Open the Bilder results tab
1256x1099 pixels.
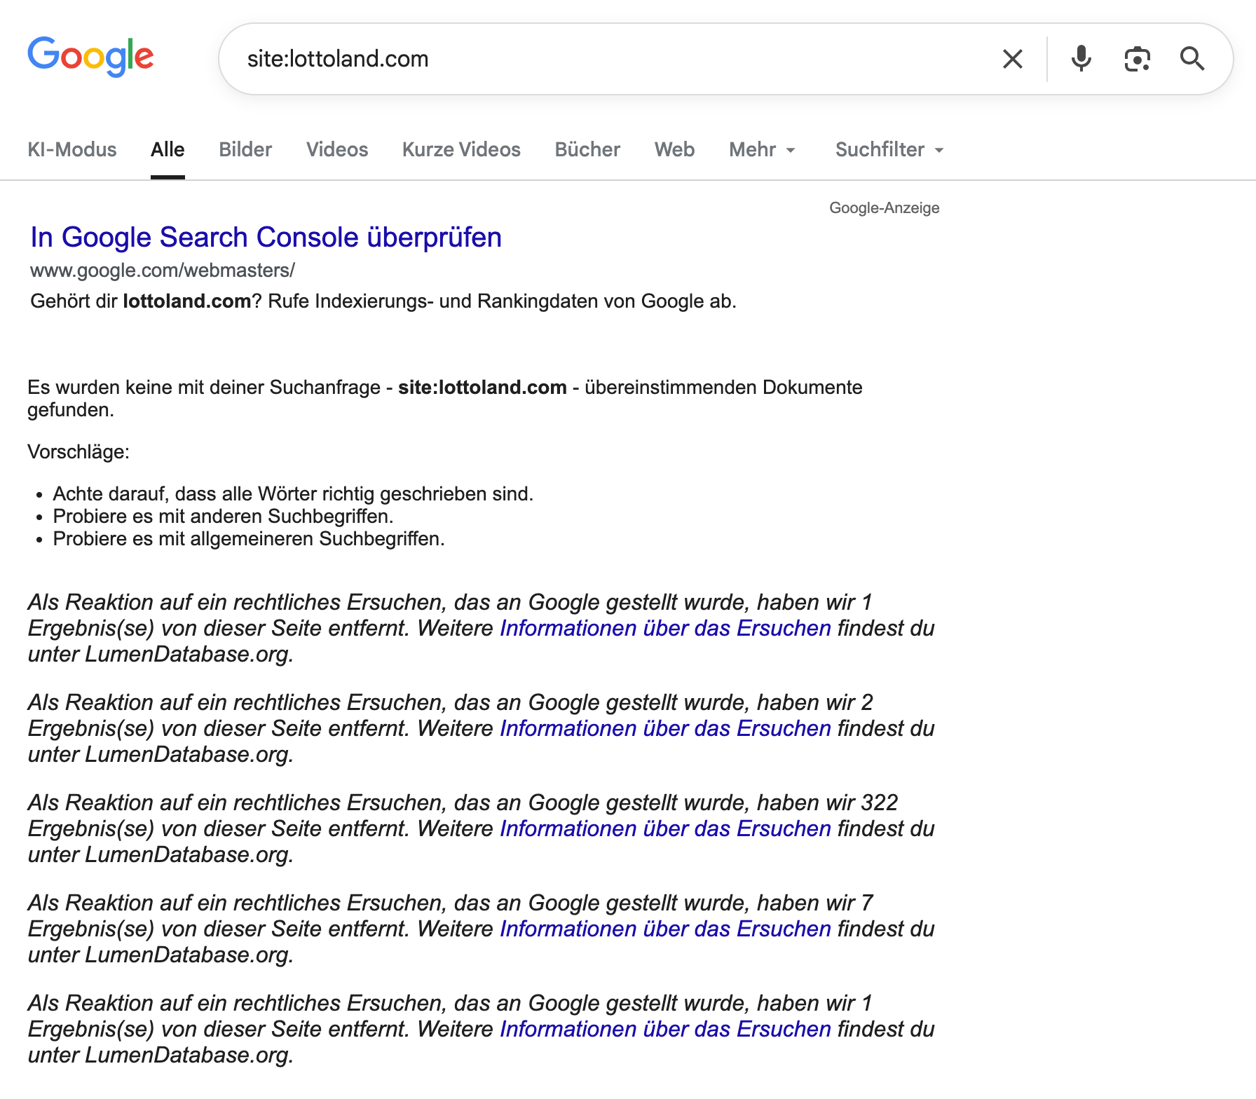[x=245, y=149]
